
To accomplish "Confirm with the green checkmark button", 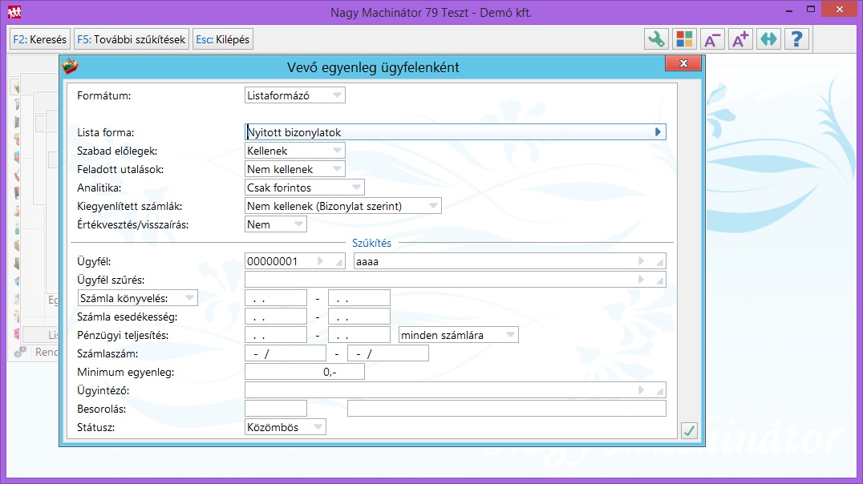I will pos(688,430).
